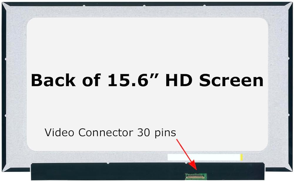Click the word 'Video'
The height and width of the screenshot is (181, 294).
[59, 133]
